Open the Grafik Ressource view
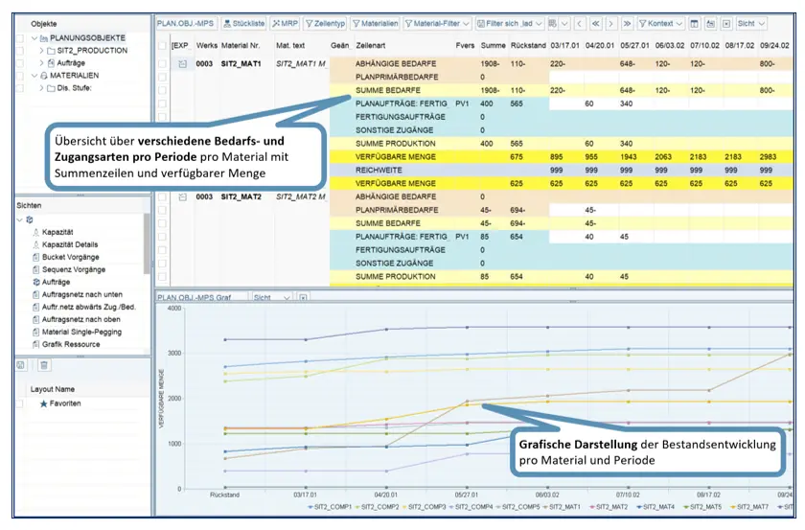The image size is (805, 530). click(71, 344)
